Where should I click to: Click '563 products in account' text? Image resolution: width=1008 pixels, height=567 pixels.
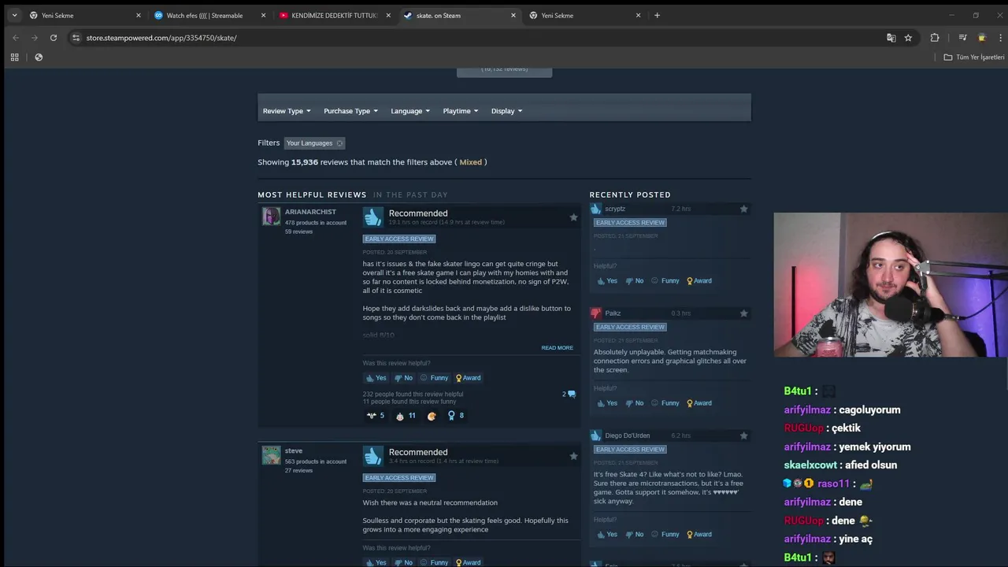click(316, 461)
